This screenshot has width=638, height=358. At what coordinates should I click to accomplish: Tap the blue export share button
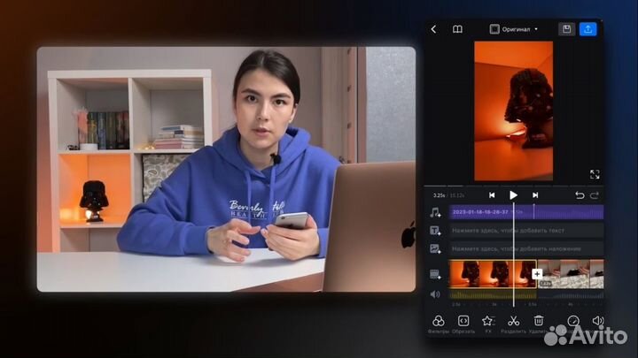pos(588,29)
